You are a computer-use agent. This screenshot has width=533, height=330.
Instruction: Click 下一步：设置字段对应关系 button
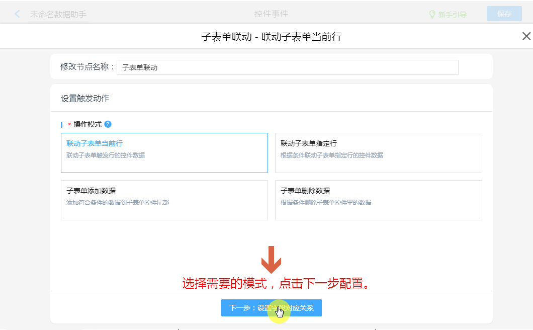tap(271, 308)
